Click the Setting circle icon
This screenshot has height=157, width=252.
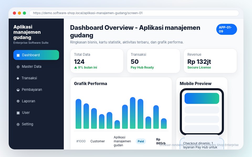[x=18, y=124]
